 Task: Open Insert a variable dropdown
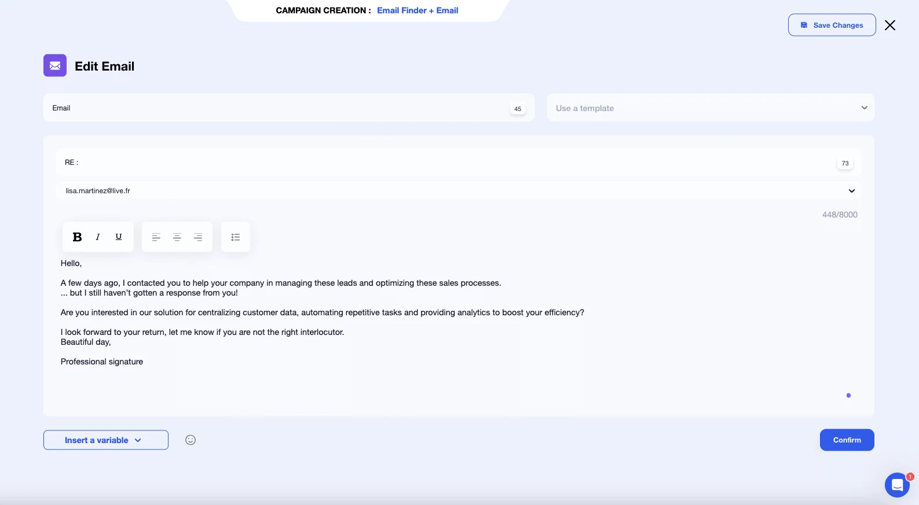(x=106, y=440)
